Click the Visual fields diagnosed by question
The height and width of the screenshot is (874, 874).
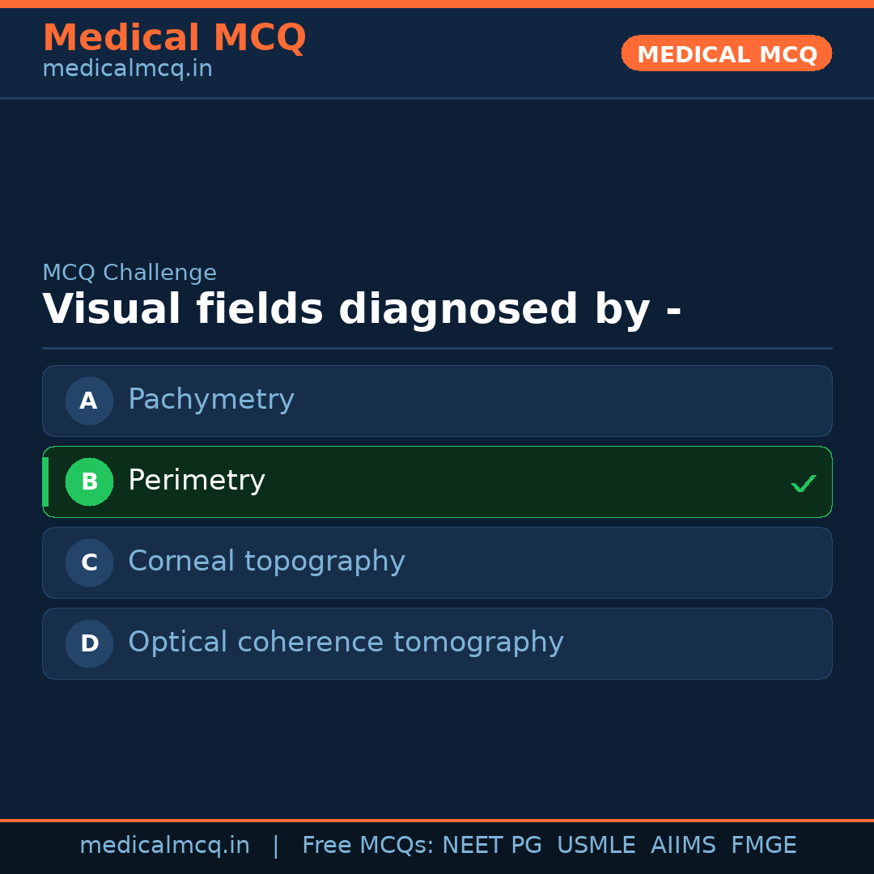(x=362, y=310)
